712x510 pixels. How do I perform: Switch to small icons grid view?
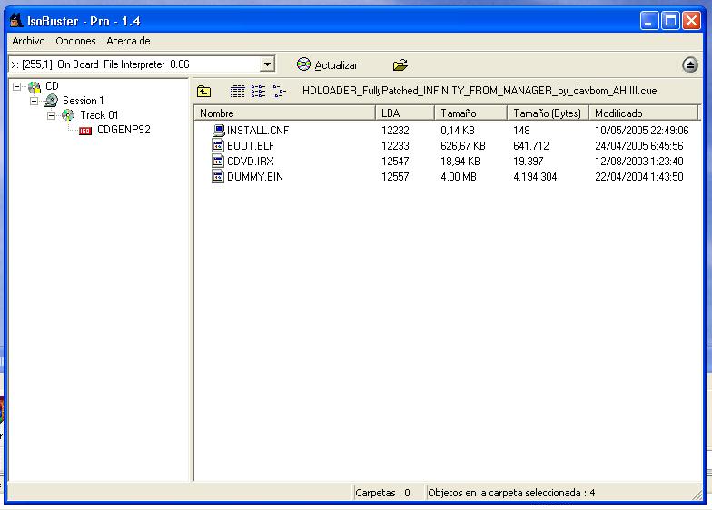coord(237,92)
